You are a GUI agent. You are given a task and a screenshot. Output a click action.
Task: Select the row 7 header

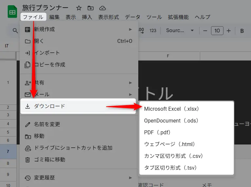8,152
